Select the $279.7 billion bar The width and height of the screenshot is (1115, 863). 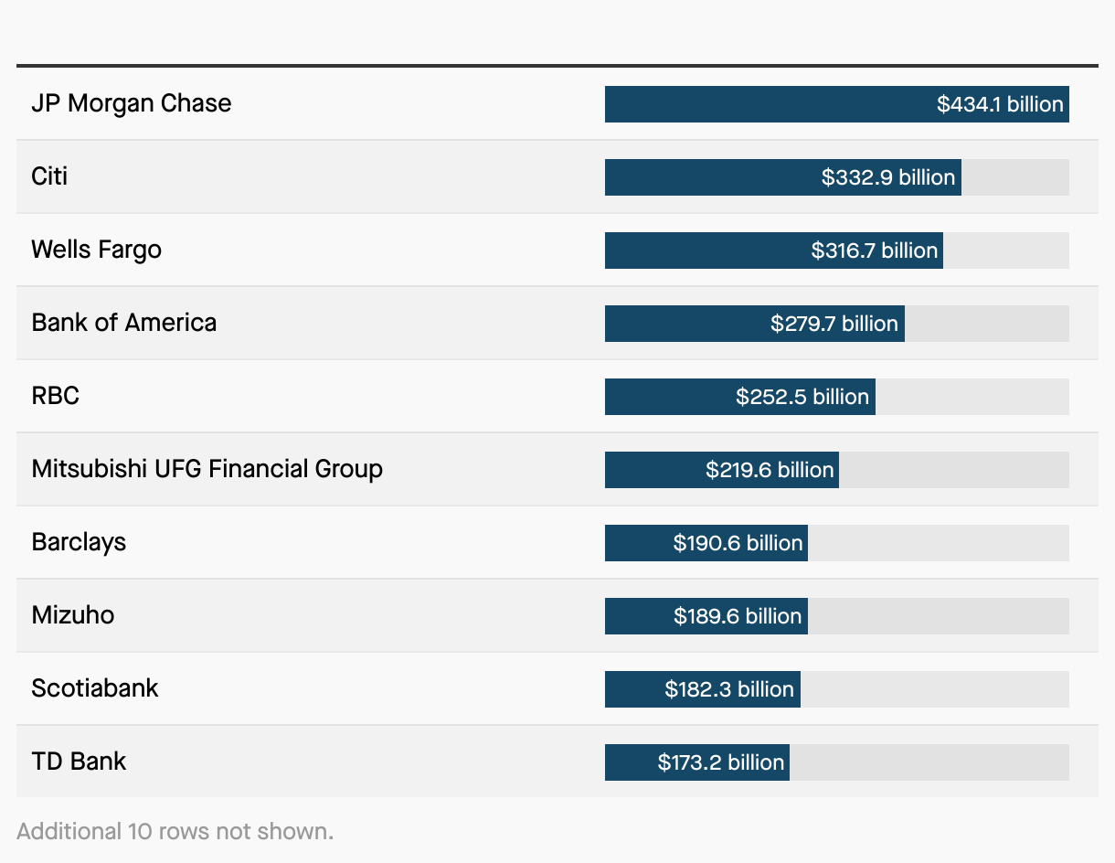[755, 324]
